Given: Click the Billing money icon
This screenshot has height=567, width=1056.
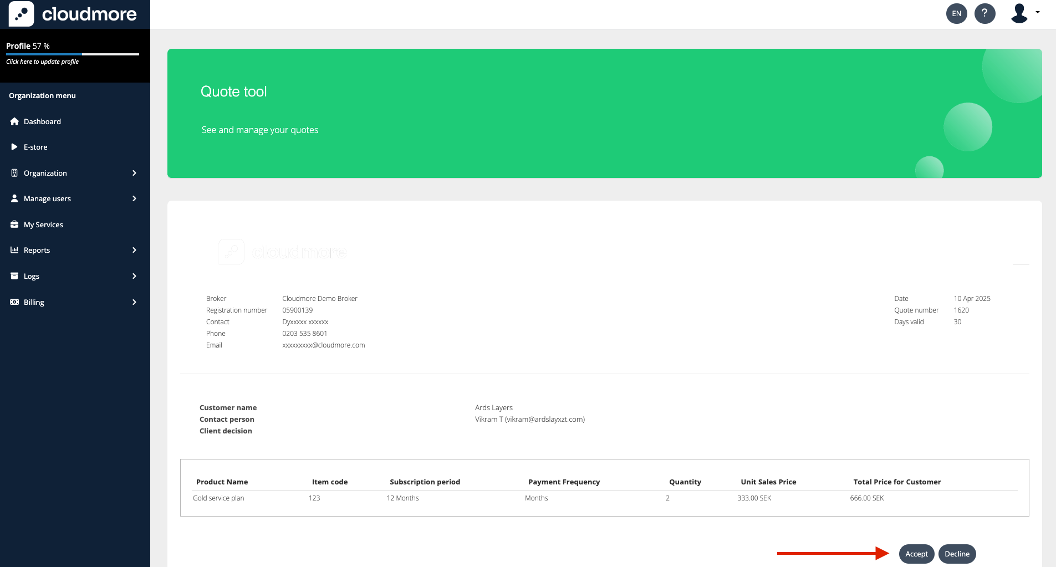Looking at the screenshot, I should tap(14, 302).
